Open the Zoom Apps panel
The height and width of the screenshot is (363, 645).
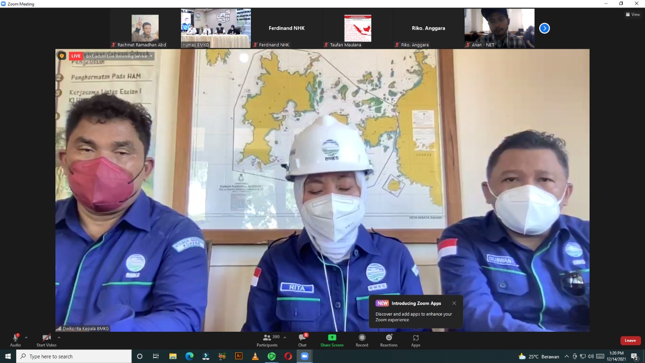[x=415, y=340]
